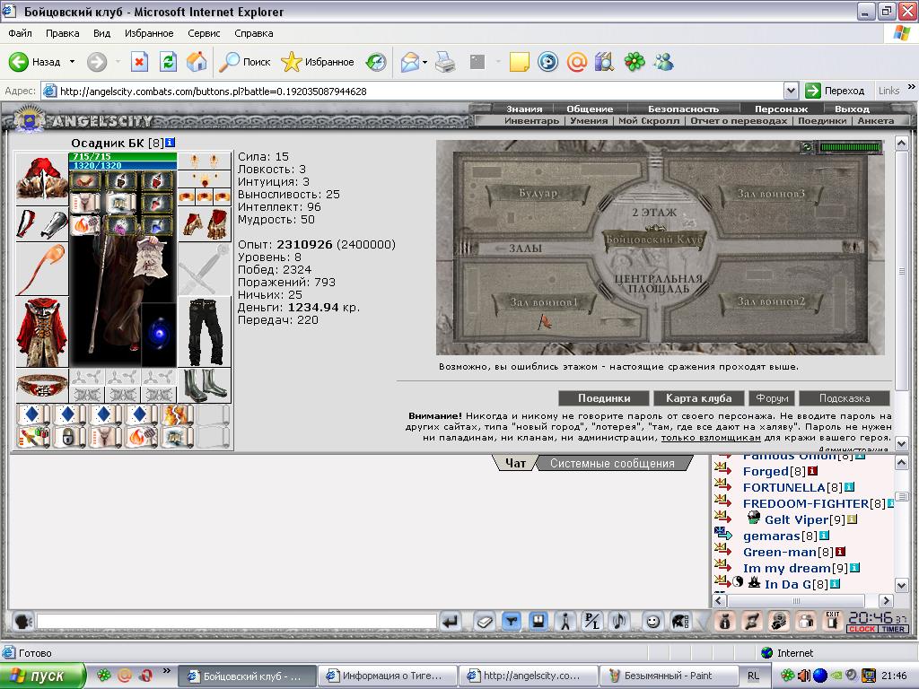Click the browser Refresh icon

coord(168,62)
